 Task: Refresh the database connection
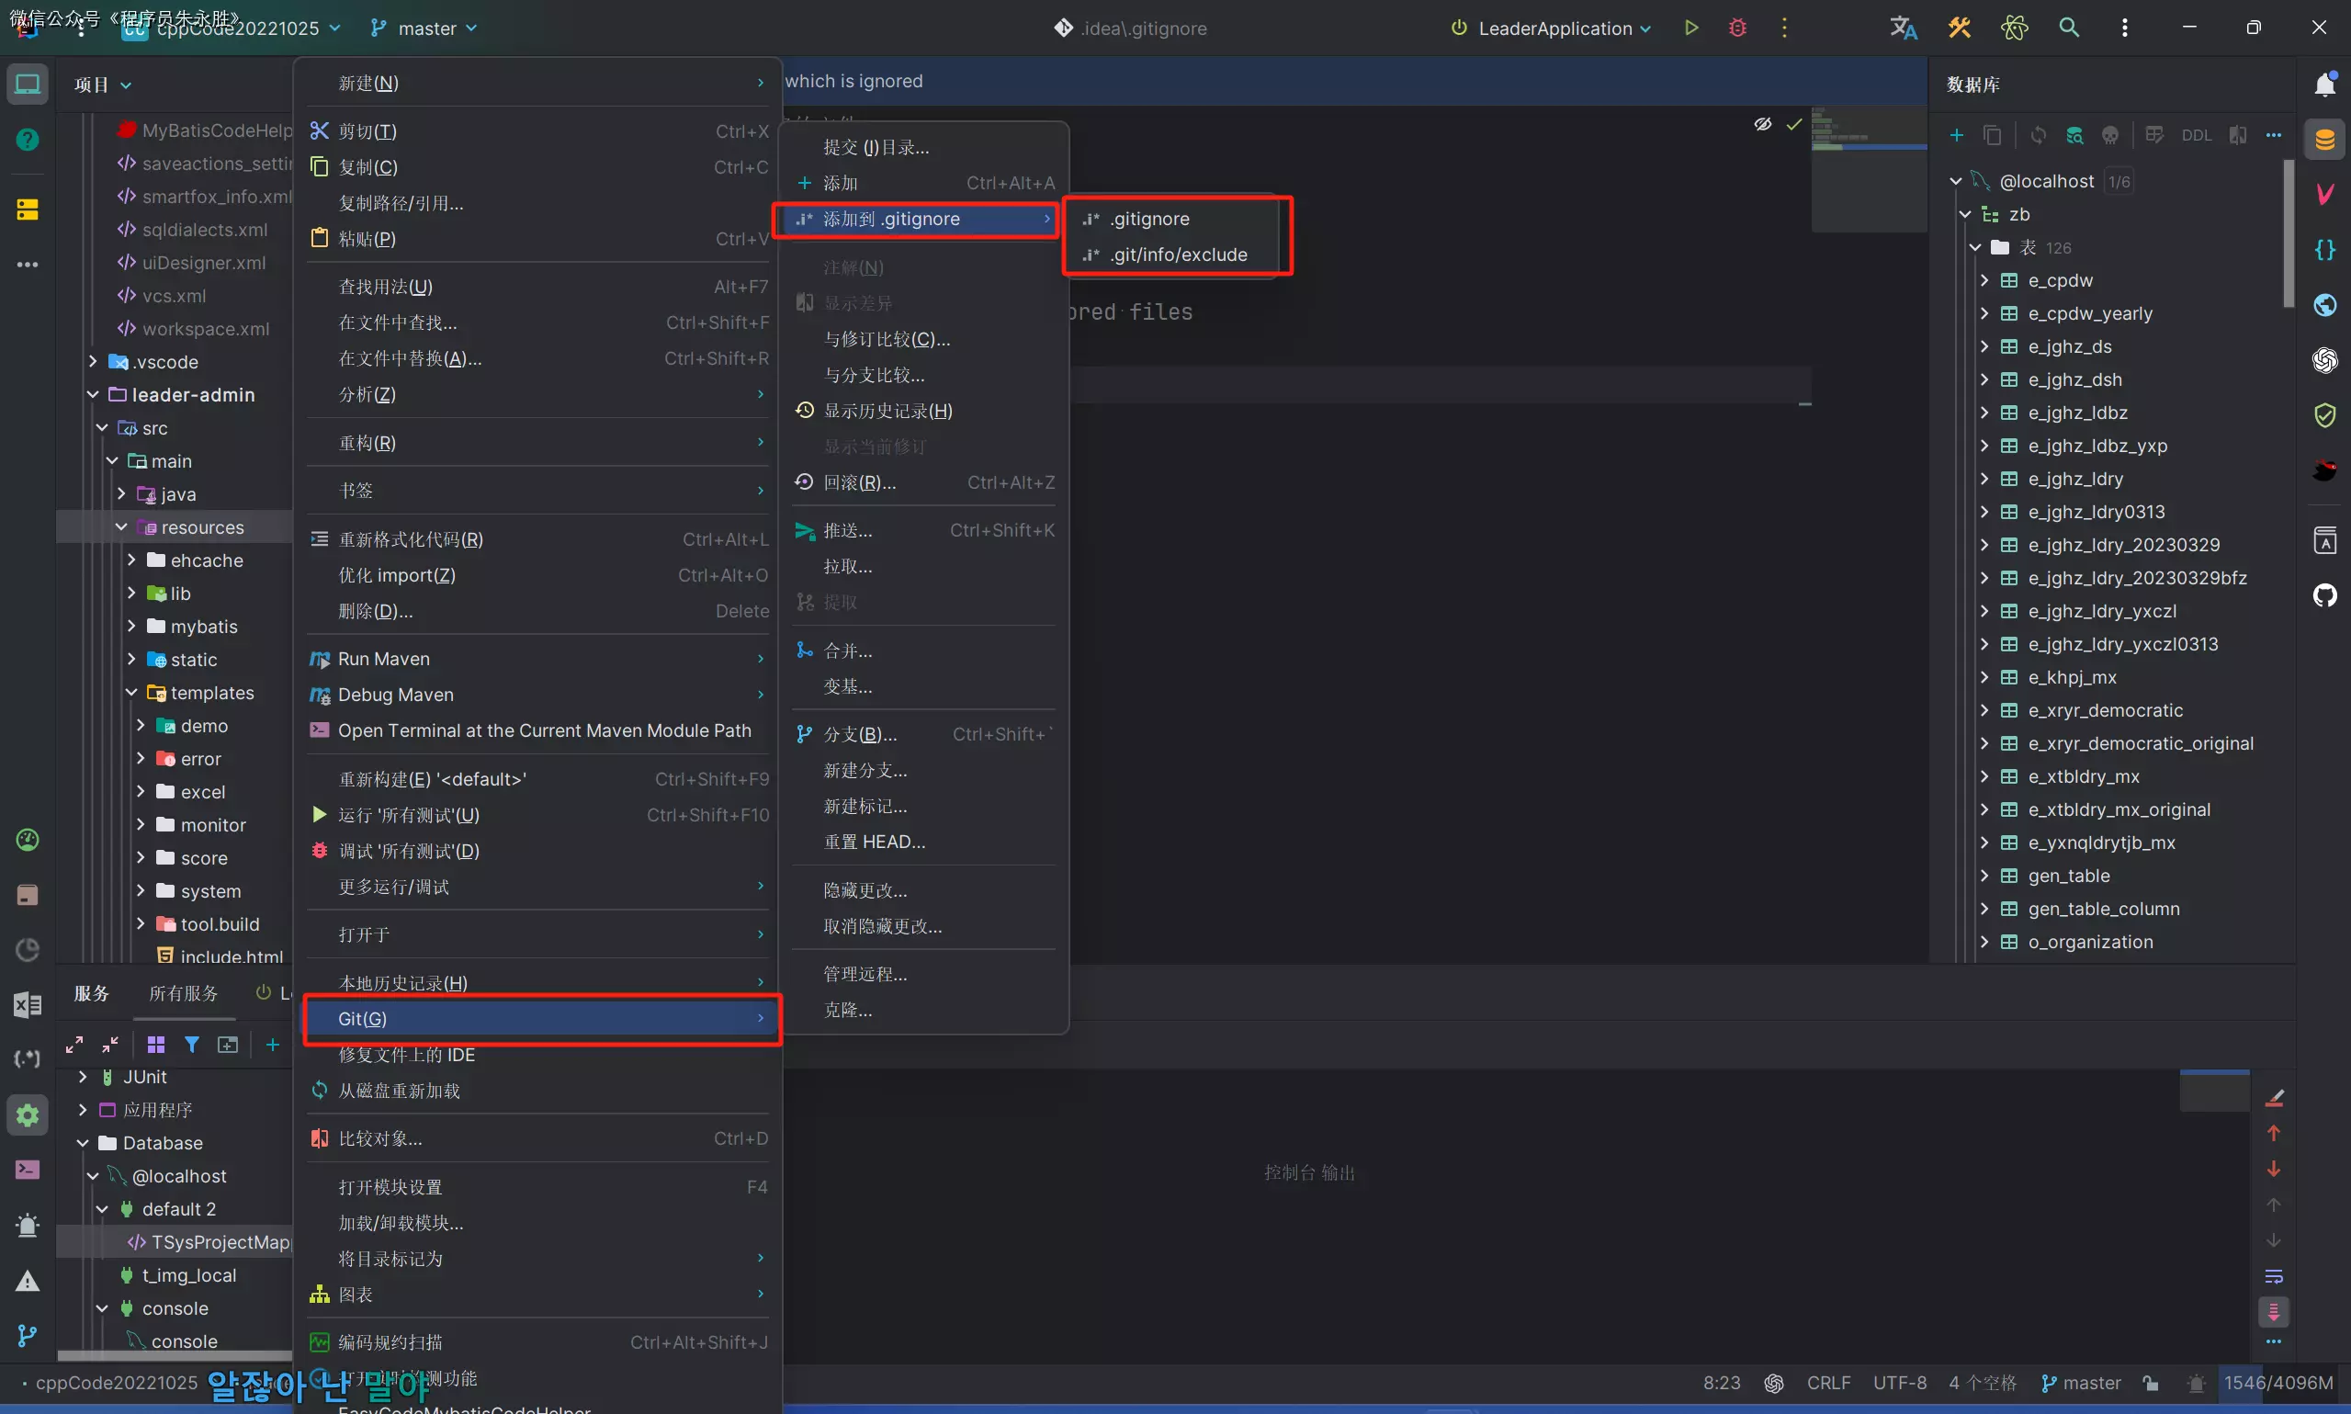pyautogui.click(x=2039, y=134)
